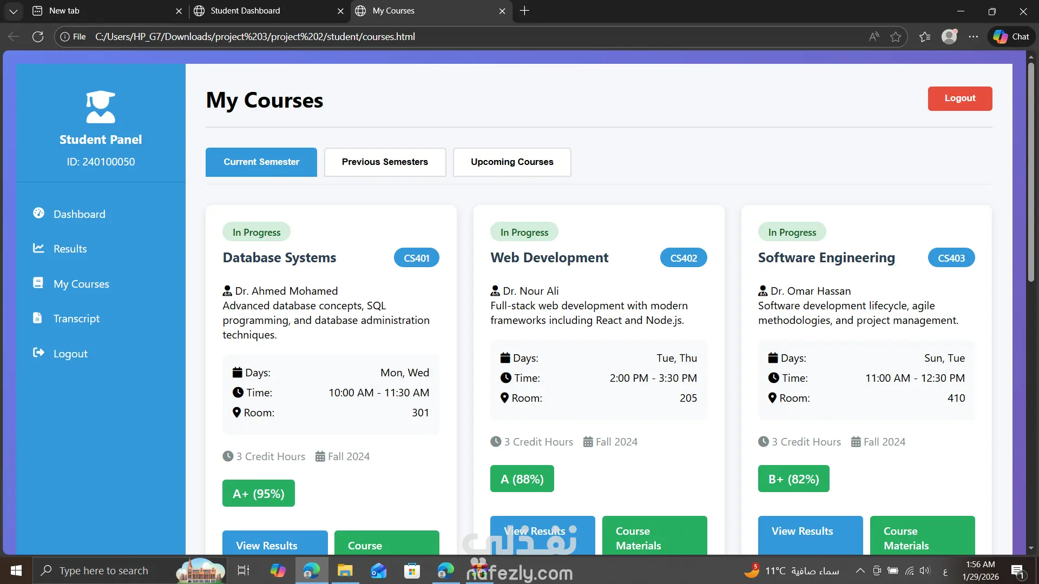
Task: Click the browser refresh icon
Action: (38, 37)
